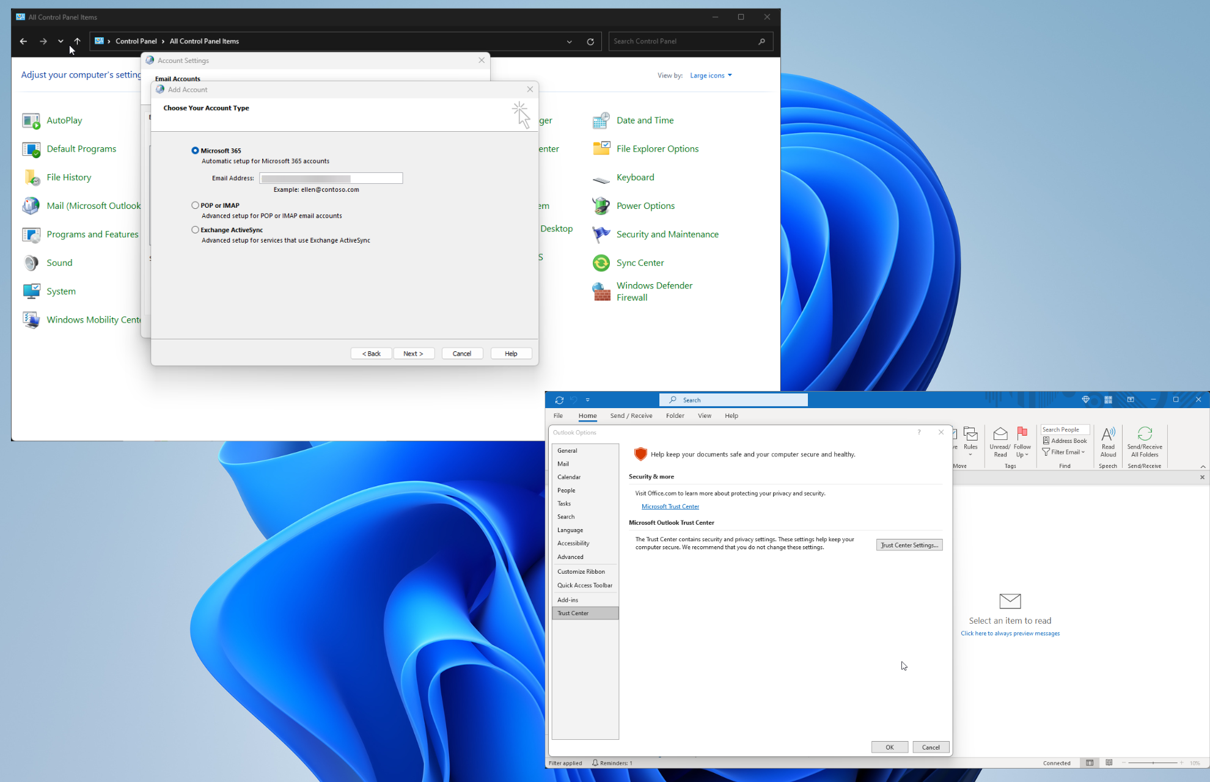1210x782 pixels.
Task: Navigate up one level in Control Panel
Action: pyautogui.click(x=77, y=42)
